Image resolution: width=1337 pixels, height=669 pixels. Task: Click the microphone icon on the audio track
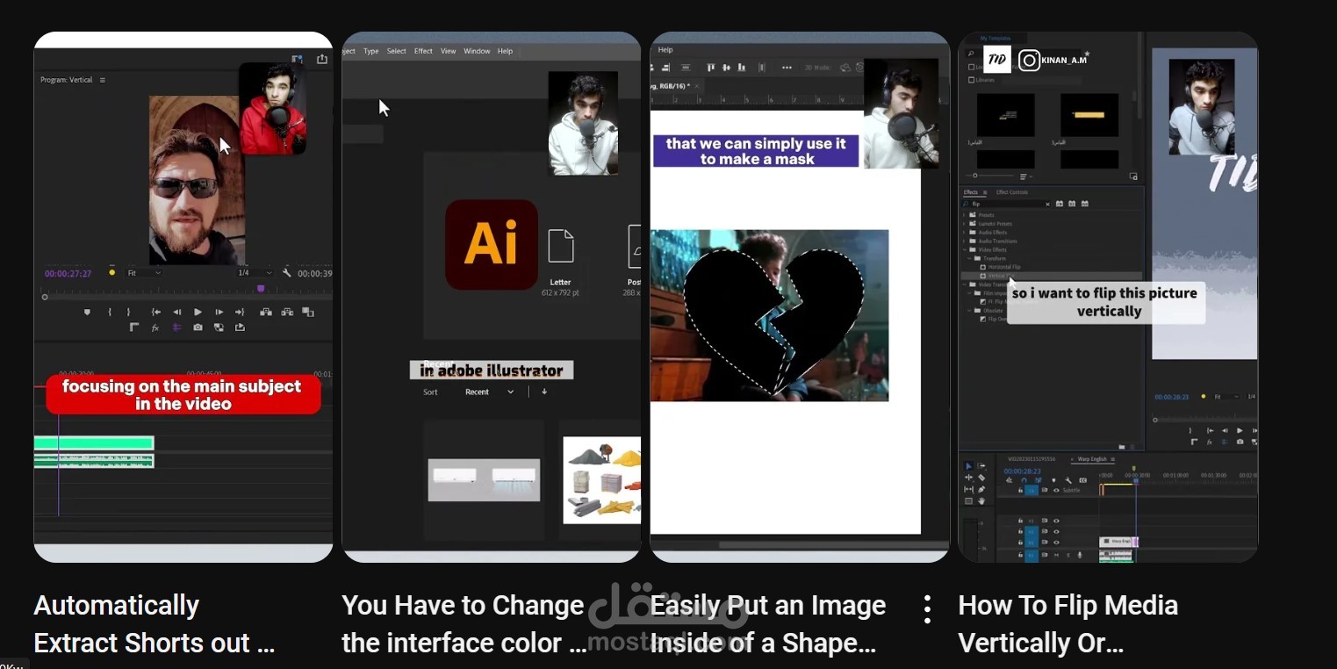[x=1080, y=555]
